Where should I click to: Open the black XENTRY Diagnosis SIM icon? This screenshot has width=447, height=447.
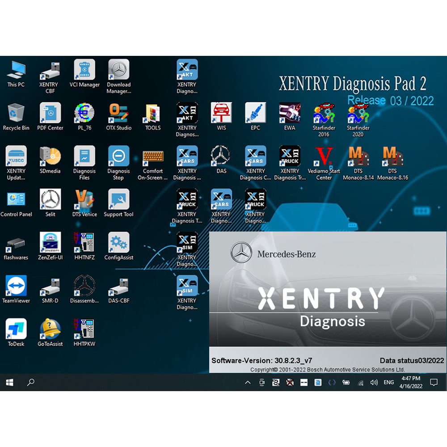tap(187, 249)
